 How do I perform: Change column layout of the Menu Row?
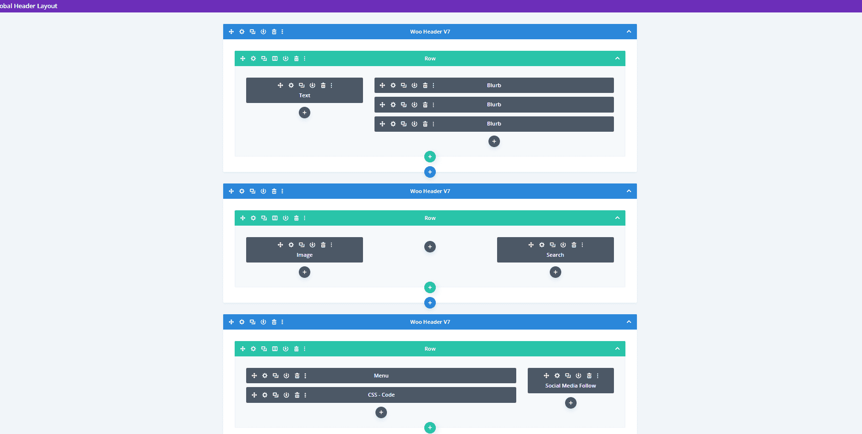(275, 349)
